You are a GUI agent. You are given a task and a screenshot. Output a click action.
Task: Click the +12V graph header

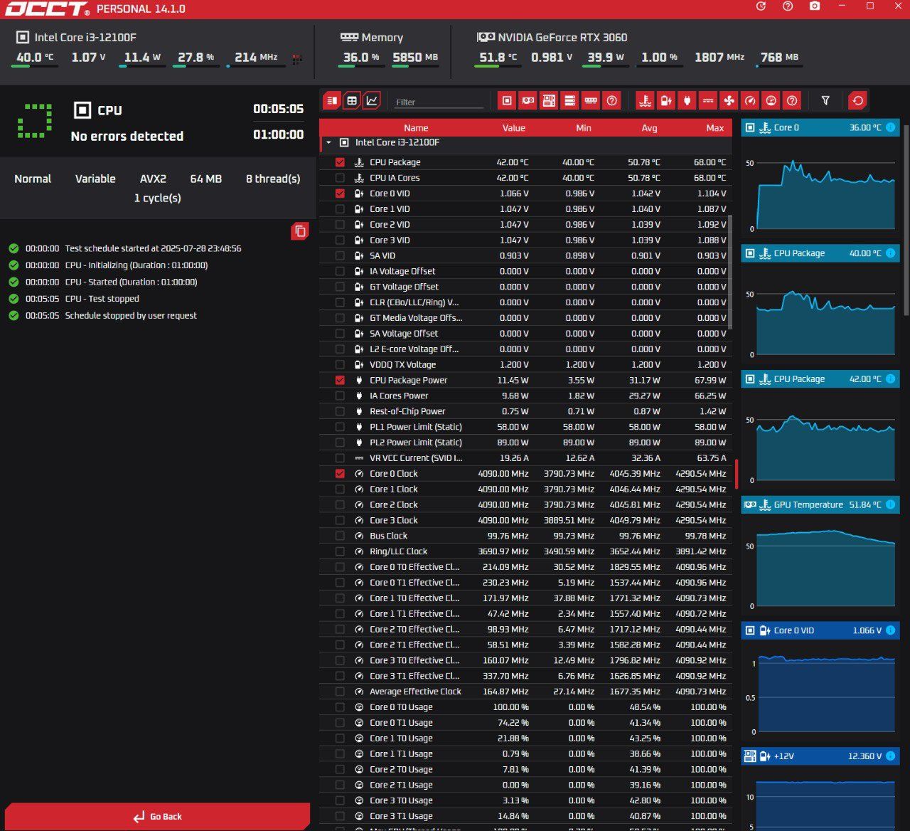pos(820,756)
